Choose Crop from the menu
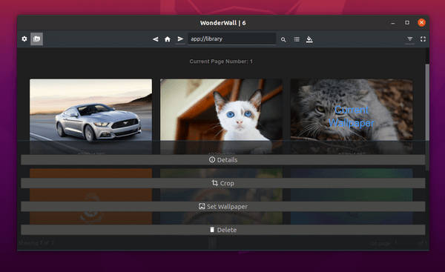 222,183
